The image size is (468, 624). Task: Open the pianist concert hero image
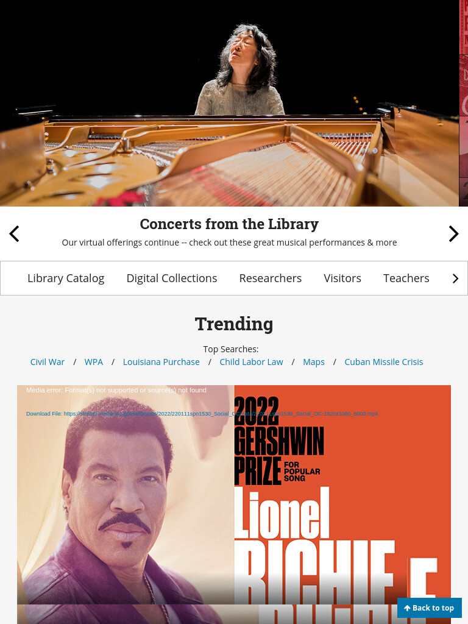(x=229, y=103)
